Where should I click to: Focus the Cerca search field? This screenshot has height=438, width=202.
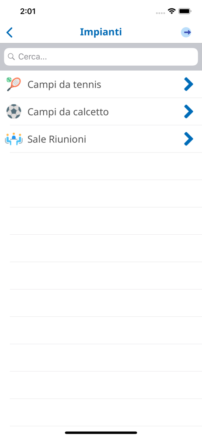coord(101,57)
